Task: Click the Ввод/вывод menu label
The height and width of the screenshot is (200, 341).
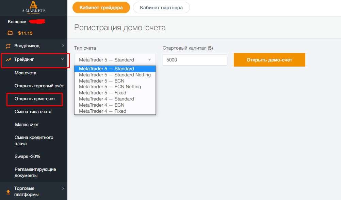Action: click(x=27, y=46)
